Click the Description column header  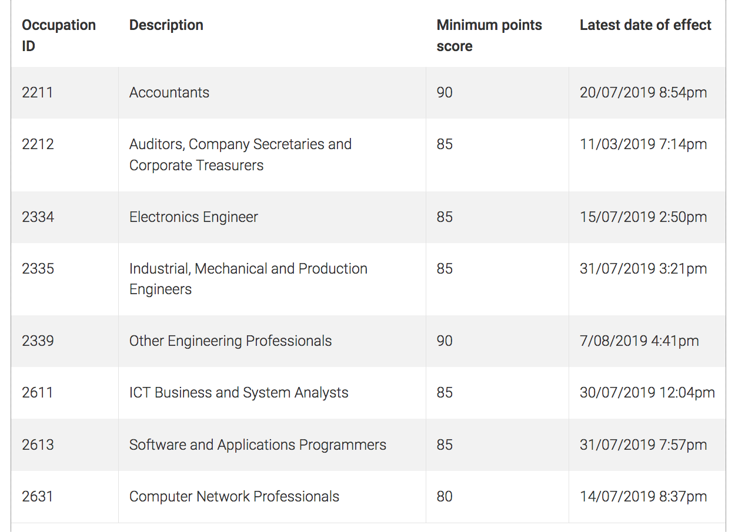click(x=166, y=25)
